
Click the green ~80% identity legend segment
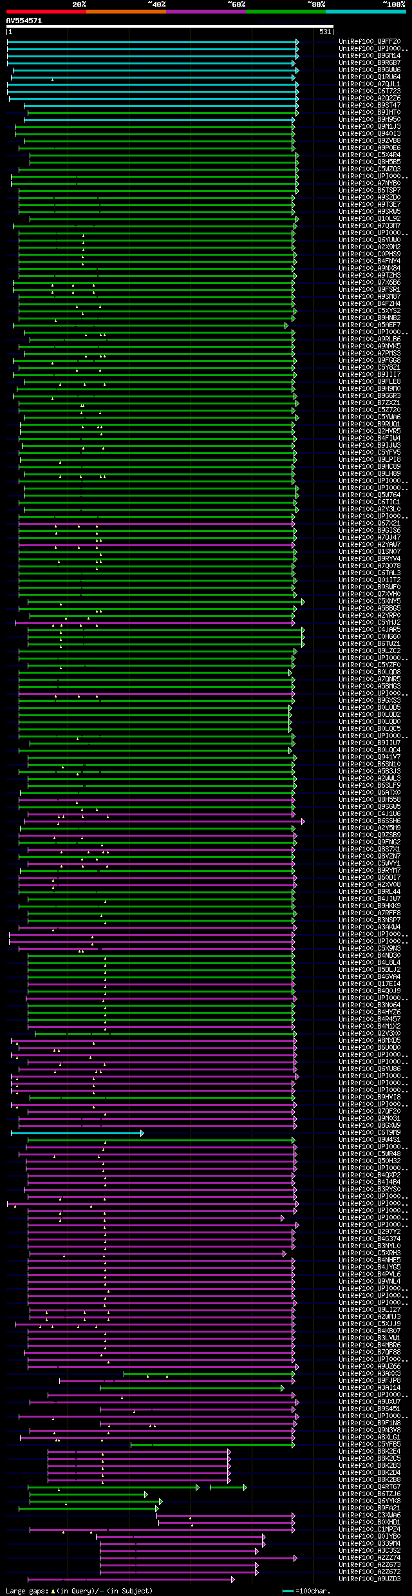286,12
